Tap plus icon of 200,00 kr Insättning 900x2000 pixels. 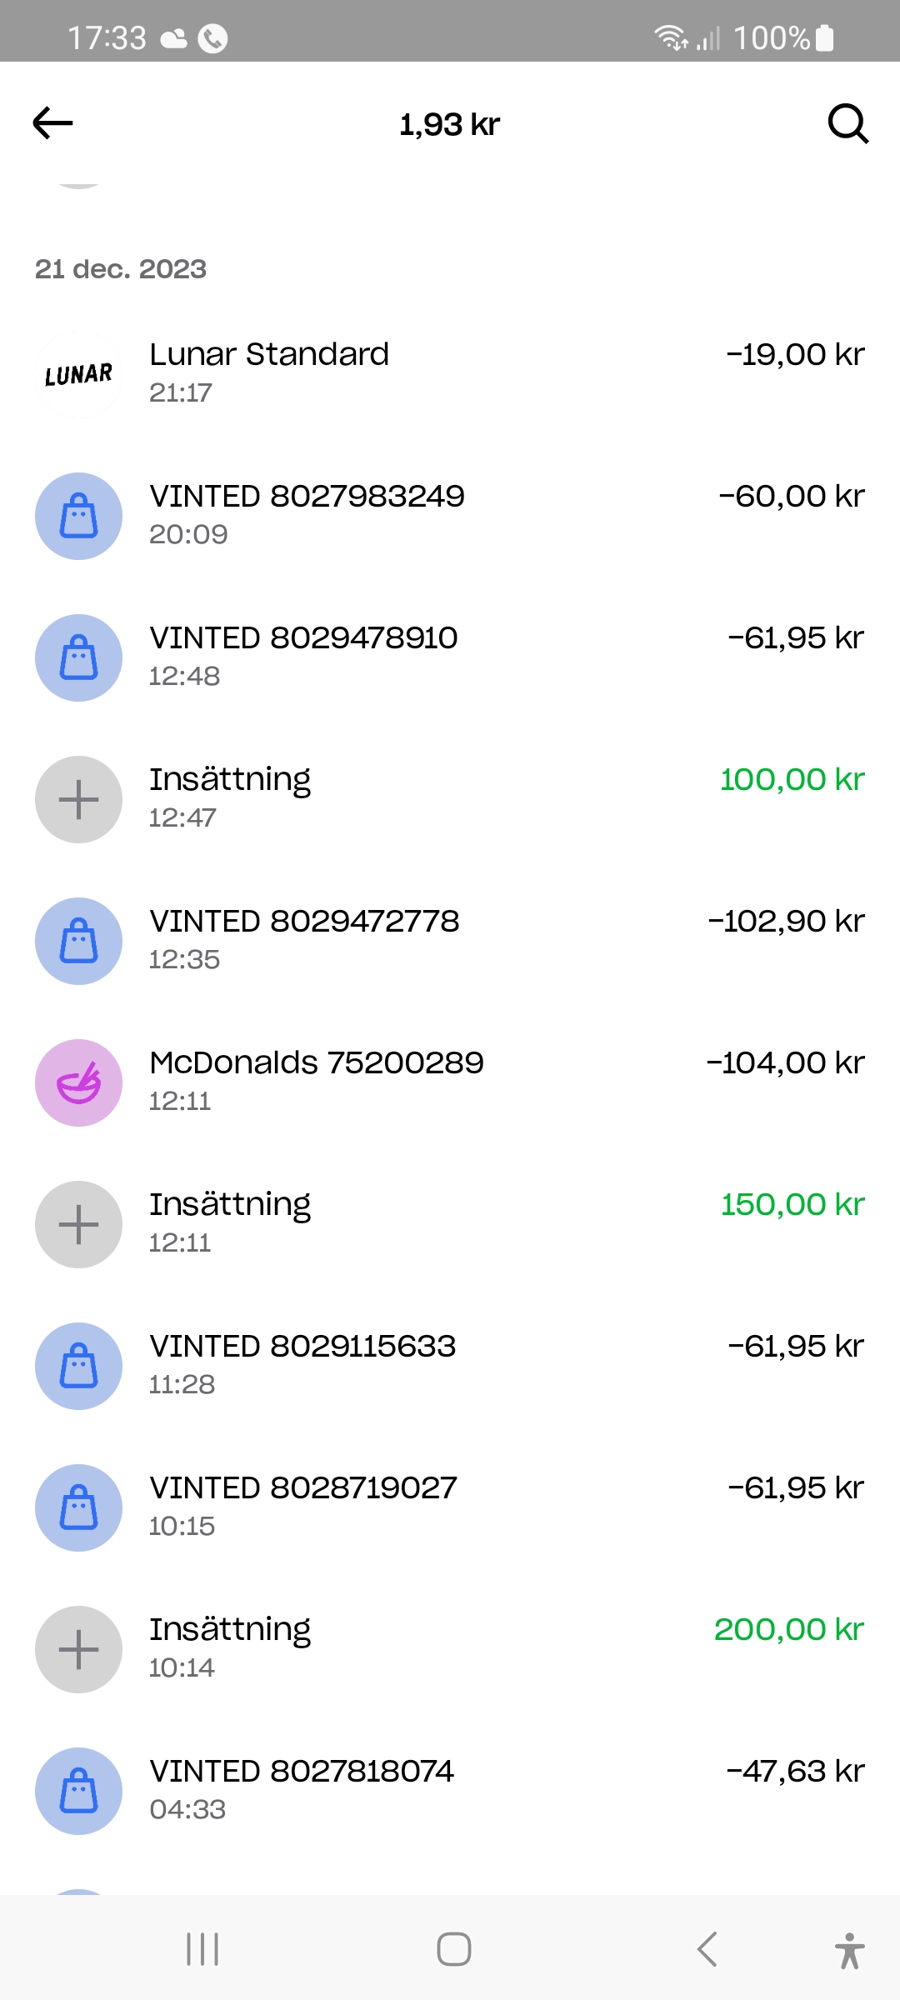click(x=78, y=1650)
